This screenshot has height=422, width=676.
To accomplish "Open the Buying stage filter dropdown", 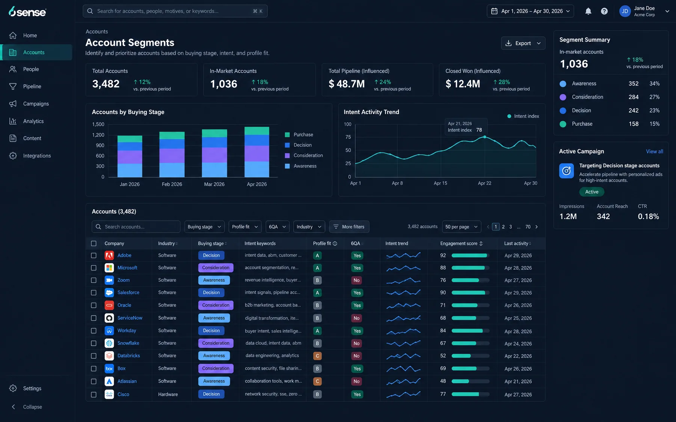I will click(x=204, y=227).
